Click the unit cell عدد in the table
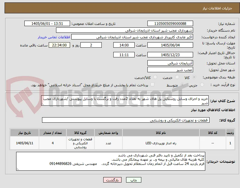The width and height of the screenshot is (240, 188). tap(108, 143)
